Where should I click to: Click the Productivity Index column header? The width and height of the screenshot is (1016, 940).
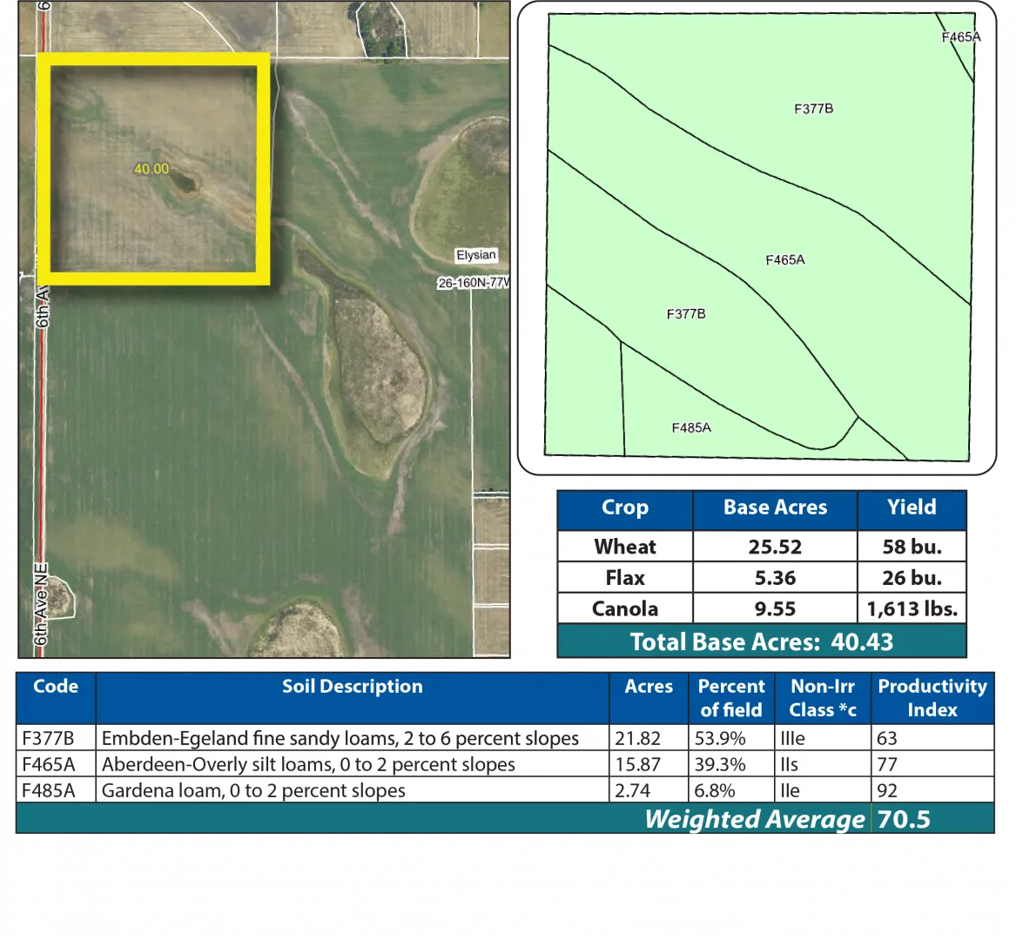[x=932, y=698]
